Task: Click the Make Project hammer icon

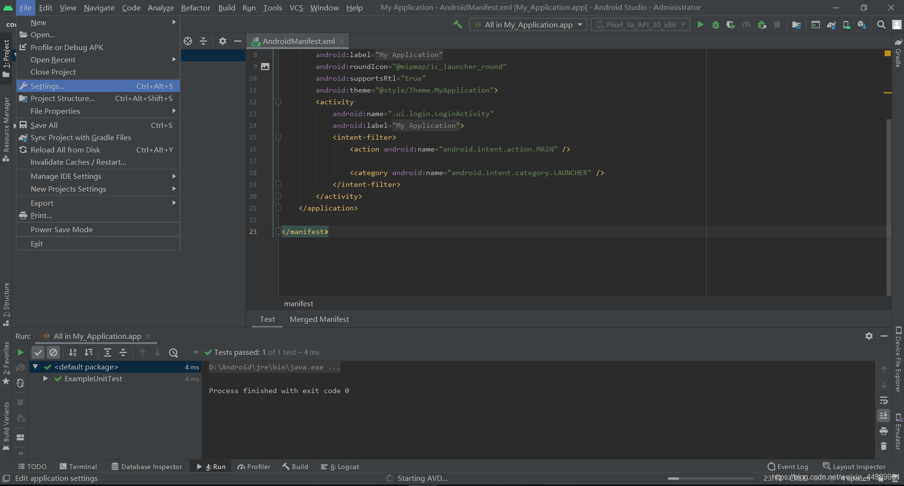Action: pos(458,25)
